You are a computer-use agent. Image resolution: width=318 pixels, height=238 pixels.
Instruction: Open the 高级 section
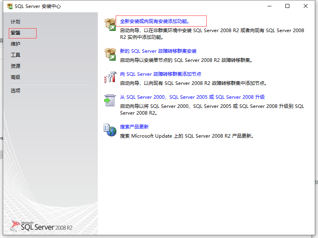pos(15,77)
